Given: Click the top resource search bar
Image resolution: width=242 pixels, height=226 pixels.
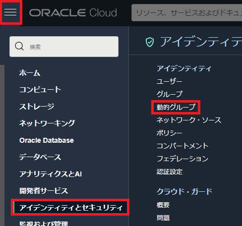Looking at the screenshot, I should (186, 13).
